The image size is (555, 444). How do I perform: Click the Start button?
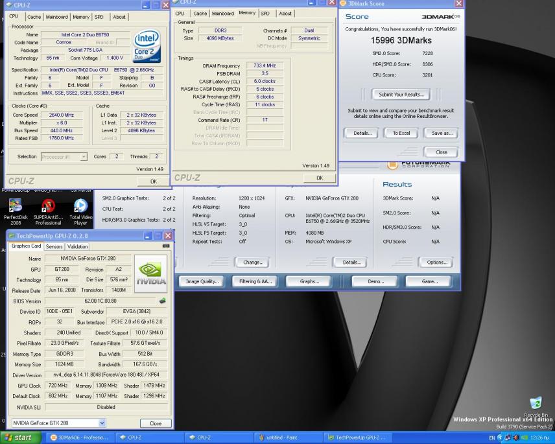point(20,438)
